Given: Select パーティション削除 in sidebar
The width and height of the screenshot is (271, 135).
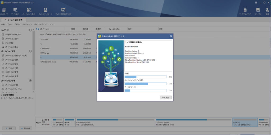Looking at the screenshot, I should click(x=10, y=85).
